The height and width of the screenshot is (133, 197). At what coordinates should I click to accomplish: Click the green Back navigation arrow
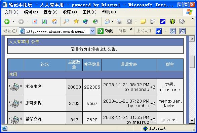(x=7, y=21)
